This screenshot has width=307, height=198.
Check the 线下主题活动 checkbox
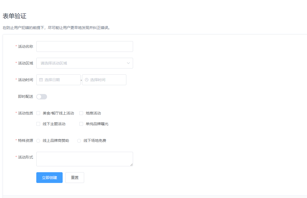click(x=38, y=124)
